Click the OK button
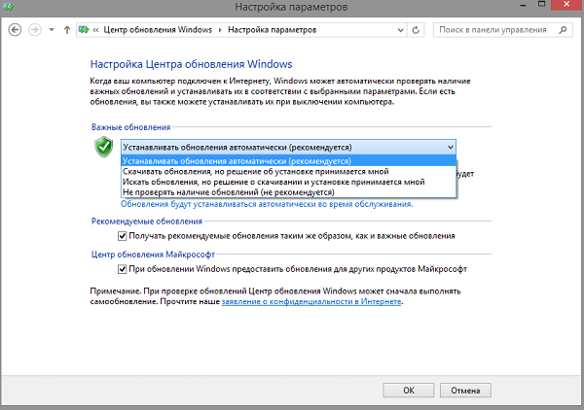The image size is (584, 410). coord(409,391)
